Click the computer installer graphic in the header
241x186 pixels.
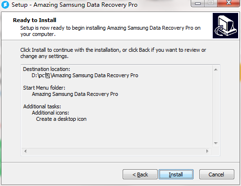pyautogui.click(x=225, y=25)
